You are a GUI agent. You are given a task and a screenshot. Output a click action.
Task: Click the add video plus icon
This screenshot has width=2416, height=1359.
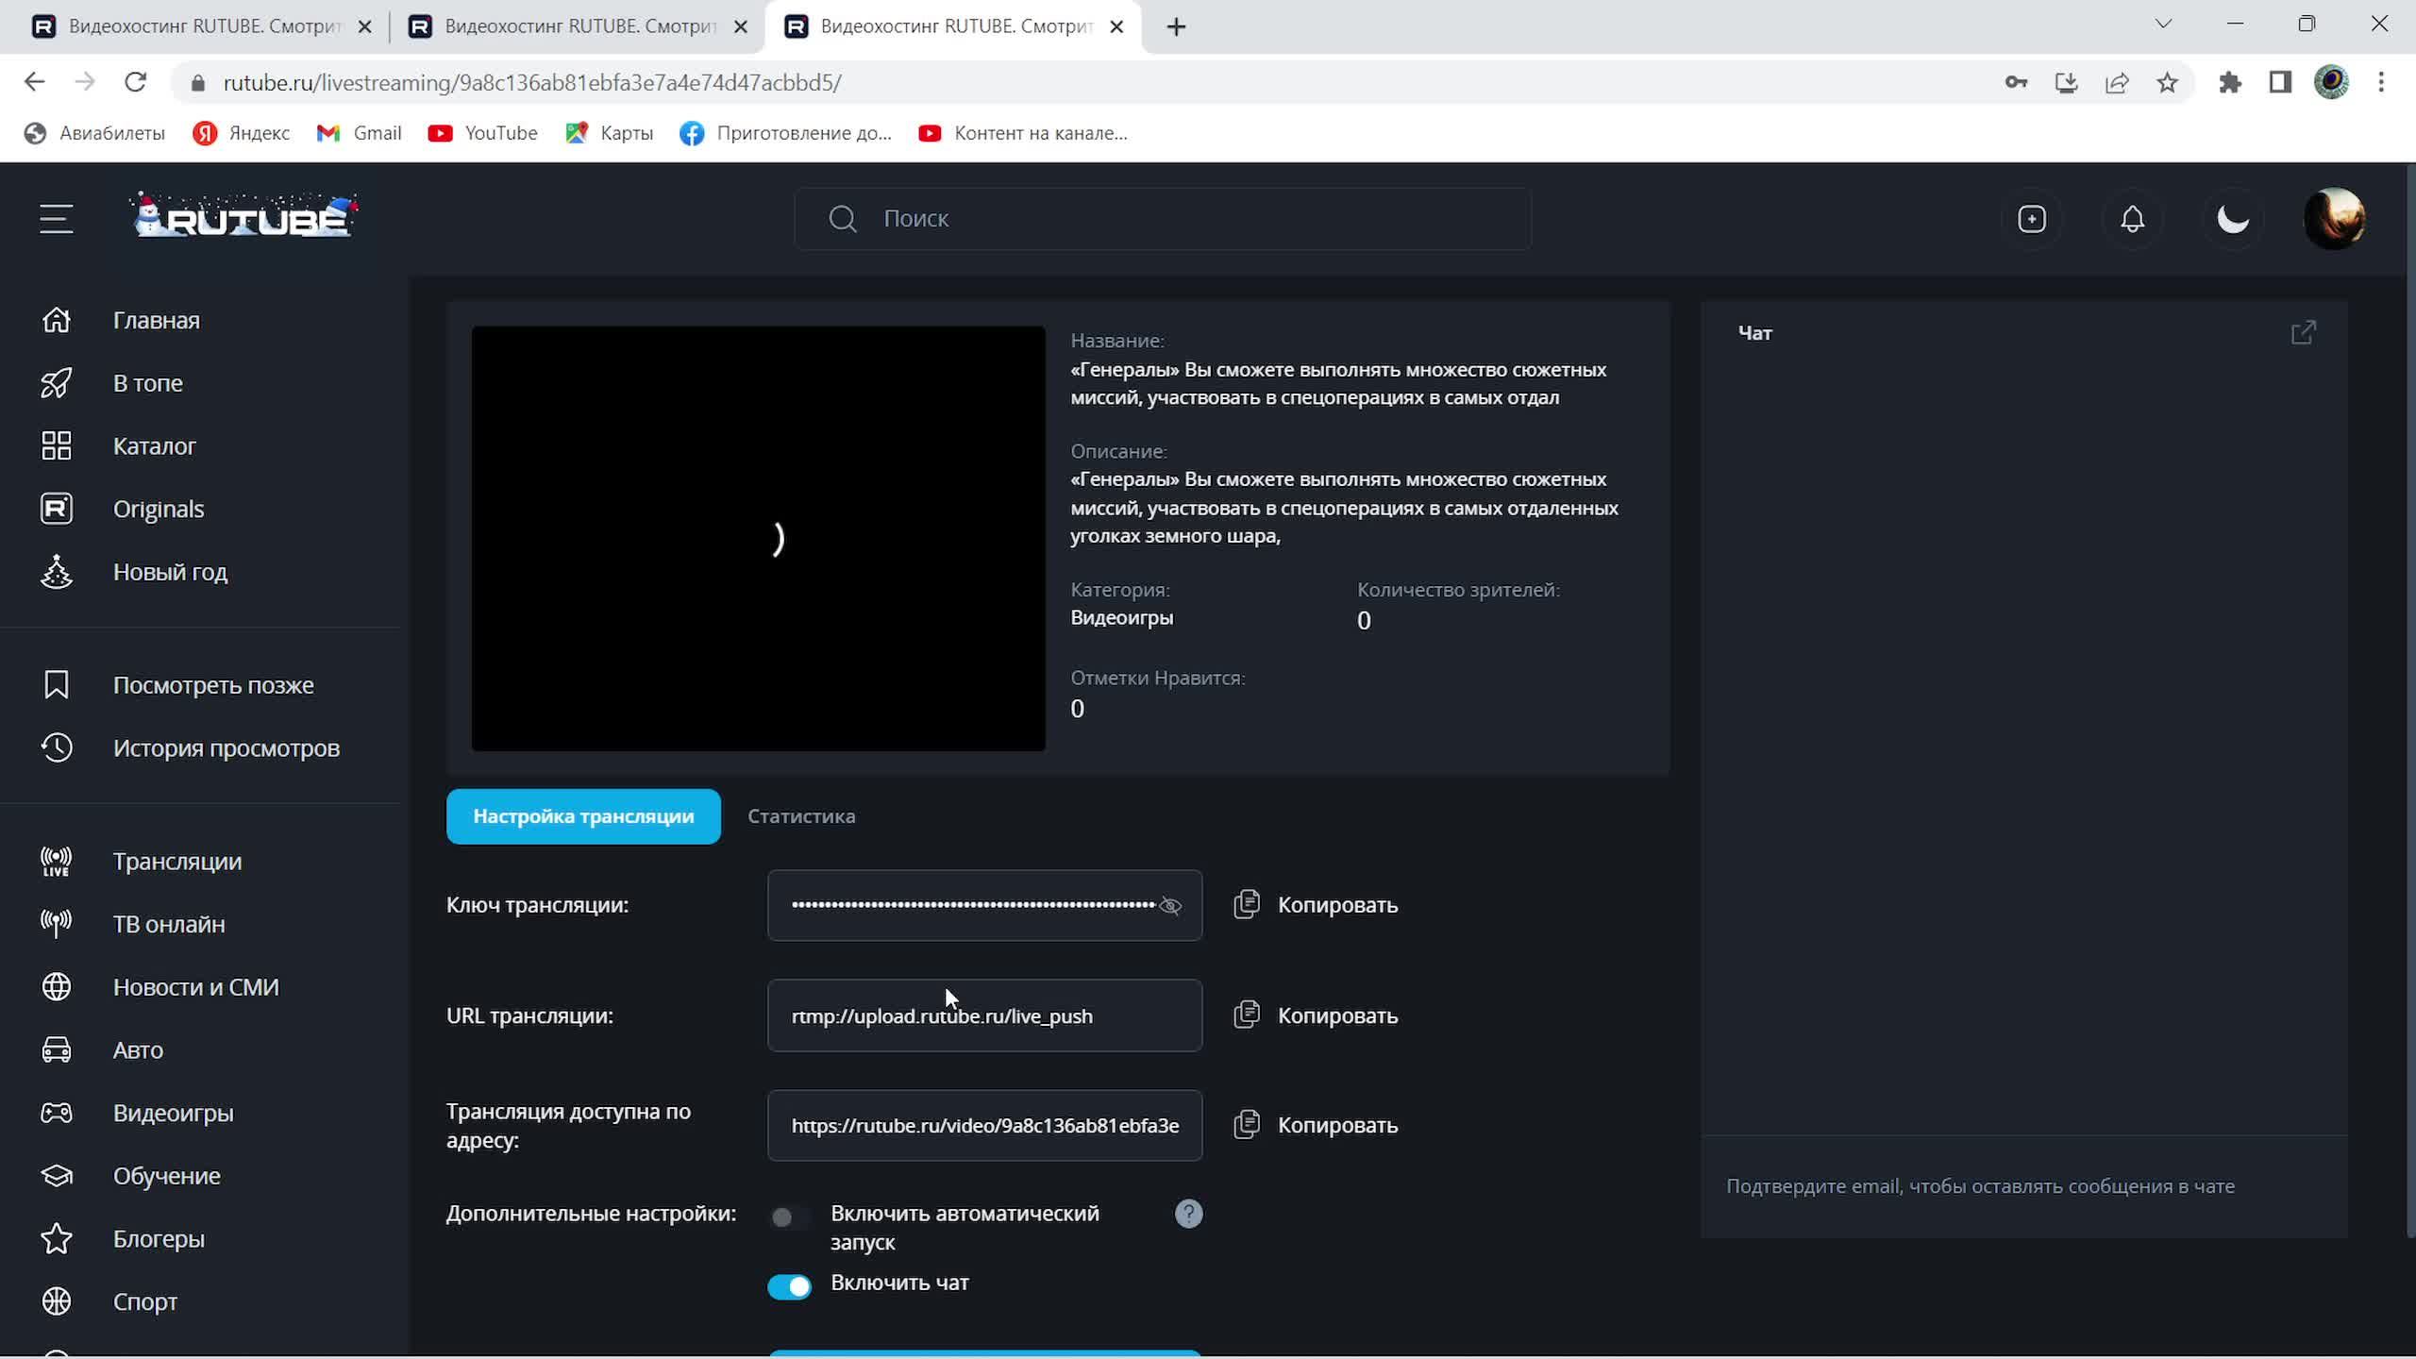point(2031,219)
